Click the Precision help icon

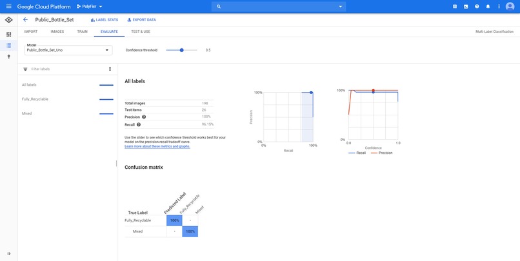144,117
